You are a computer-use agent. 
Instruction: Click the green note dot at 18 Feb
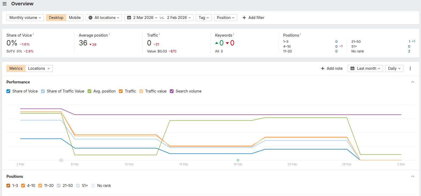tap(238, 160)
